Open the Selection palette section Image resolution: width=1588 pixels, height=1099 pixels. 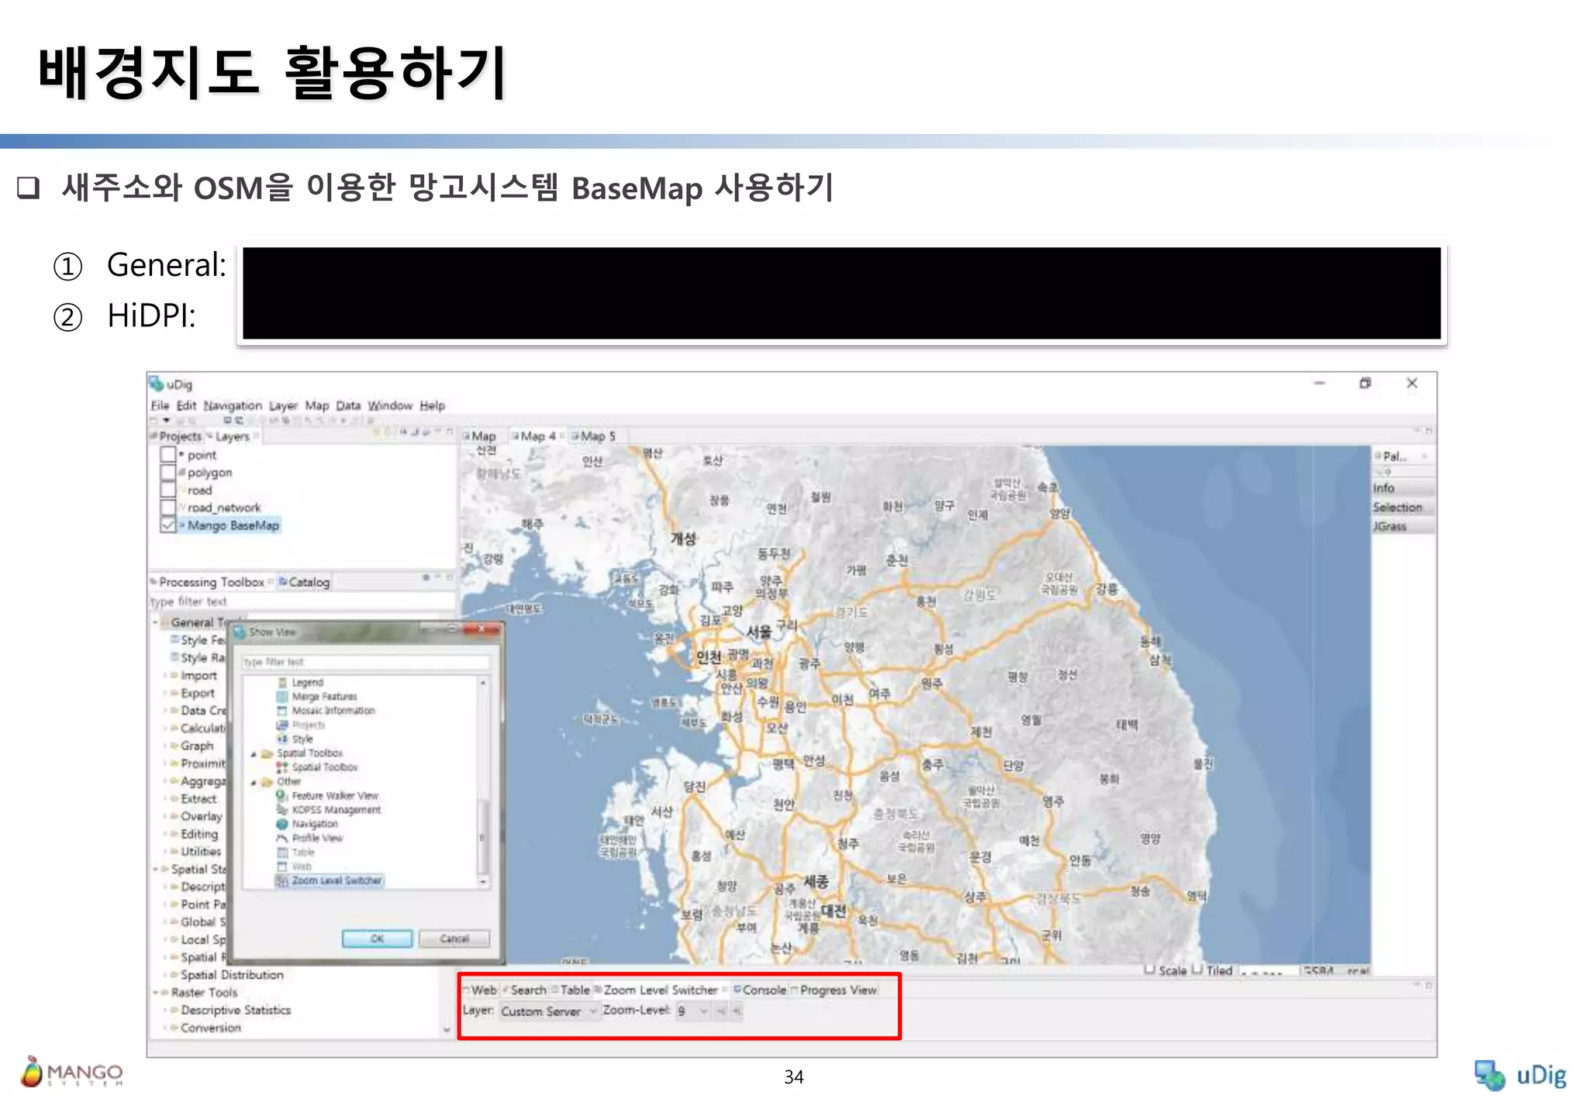(1403, 508)
